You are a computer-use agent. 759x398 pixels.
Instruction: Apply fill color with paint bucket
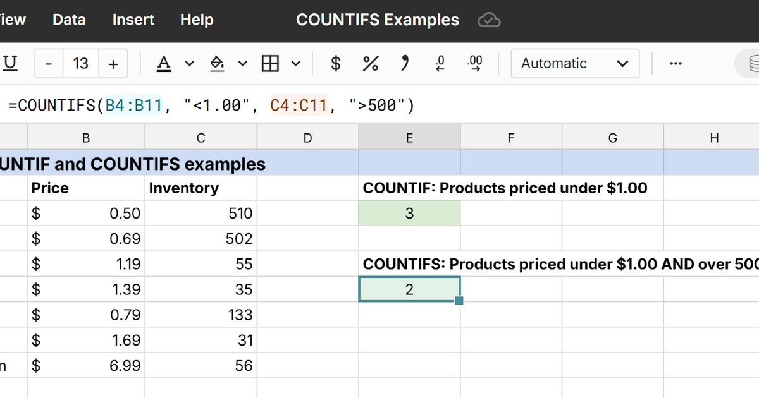click(x=217, y=63)
